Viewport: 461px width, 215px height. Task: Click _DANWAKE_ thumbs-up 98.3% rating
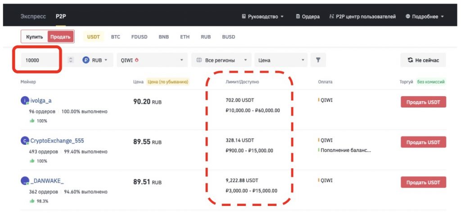click(39, 201)
